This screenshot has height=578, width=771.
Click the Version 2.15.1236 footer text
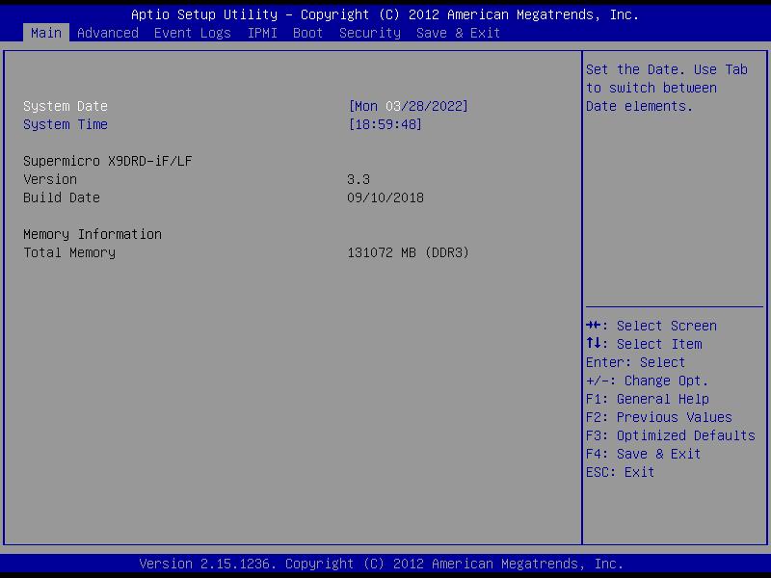381,564
